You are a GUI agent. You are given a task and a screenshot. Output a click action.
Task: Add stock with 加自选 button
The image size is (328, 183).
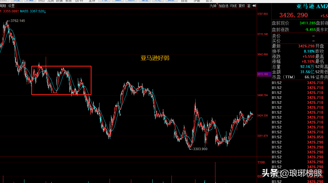click(223, 6)
